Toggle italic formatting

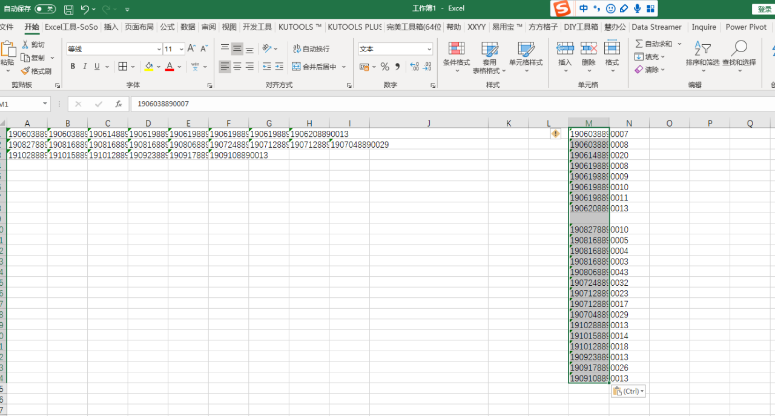tap(85, 67)
